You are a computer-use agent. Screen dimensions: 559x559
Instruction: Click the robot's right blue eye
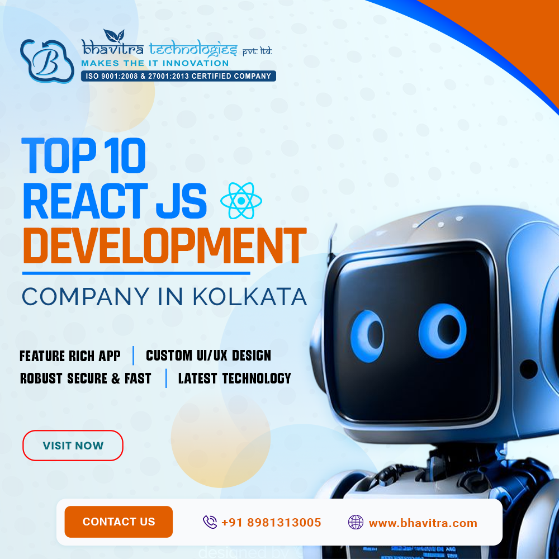442,330
